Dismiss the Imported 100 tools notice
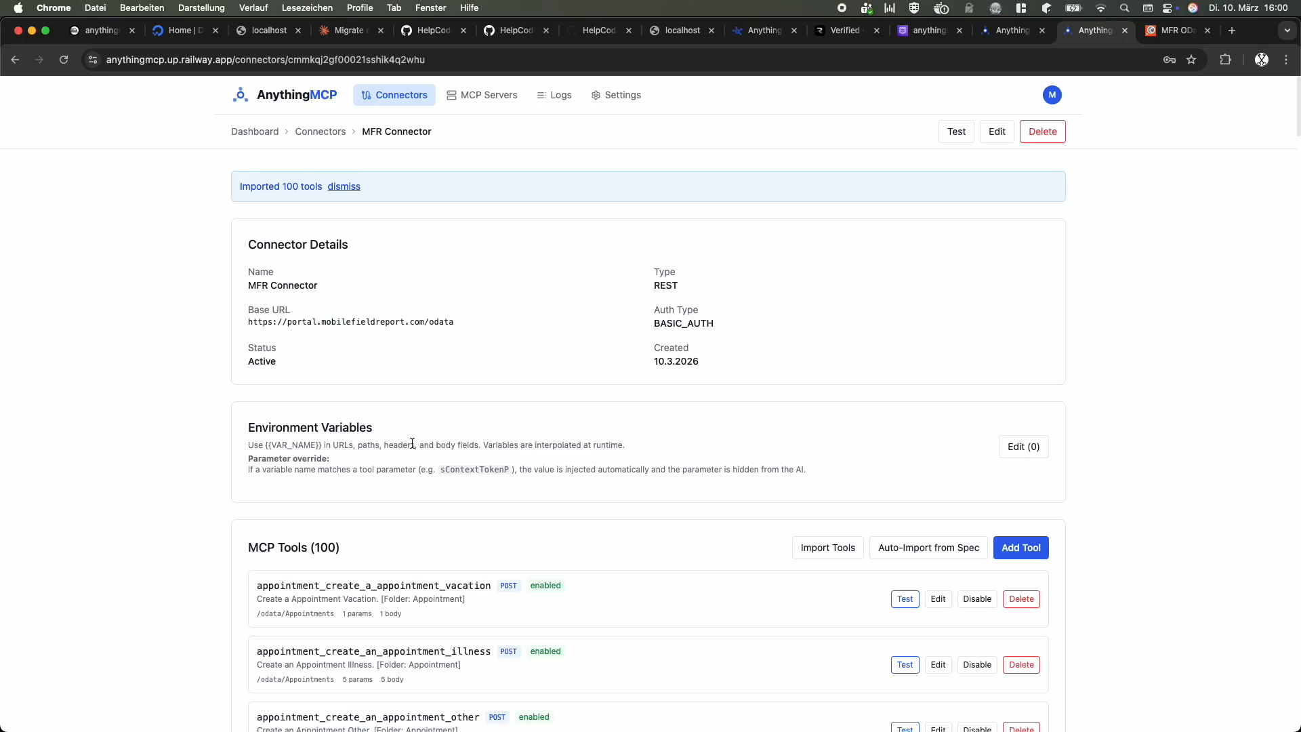The width and height of the screenshot is (1301, 732). [x=344, y=186]
